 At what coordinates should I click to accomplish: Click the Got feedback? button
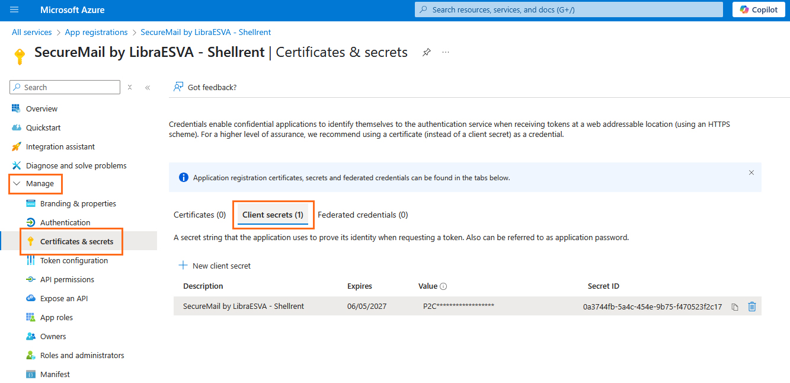pos(205,87)
